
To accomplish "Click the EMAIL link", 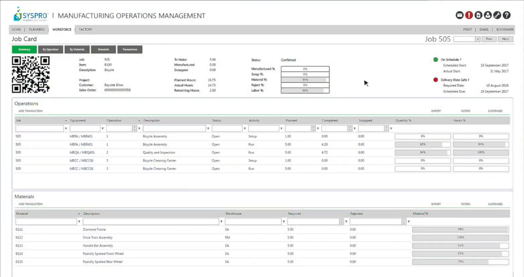I will [x=484, y=30].
